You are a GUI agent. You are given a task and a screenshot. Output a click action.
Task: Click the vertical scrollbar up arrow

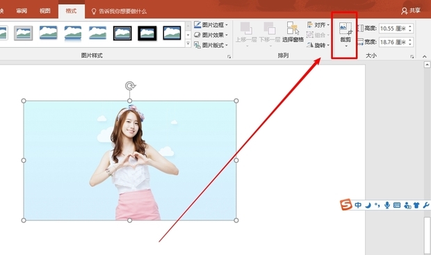427,65
